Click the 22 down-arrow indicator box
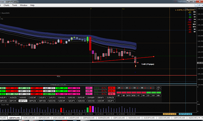Viewport: 203px width, 121px height. (128, 88)
